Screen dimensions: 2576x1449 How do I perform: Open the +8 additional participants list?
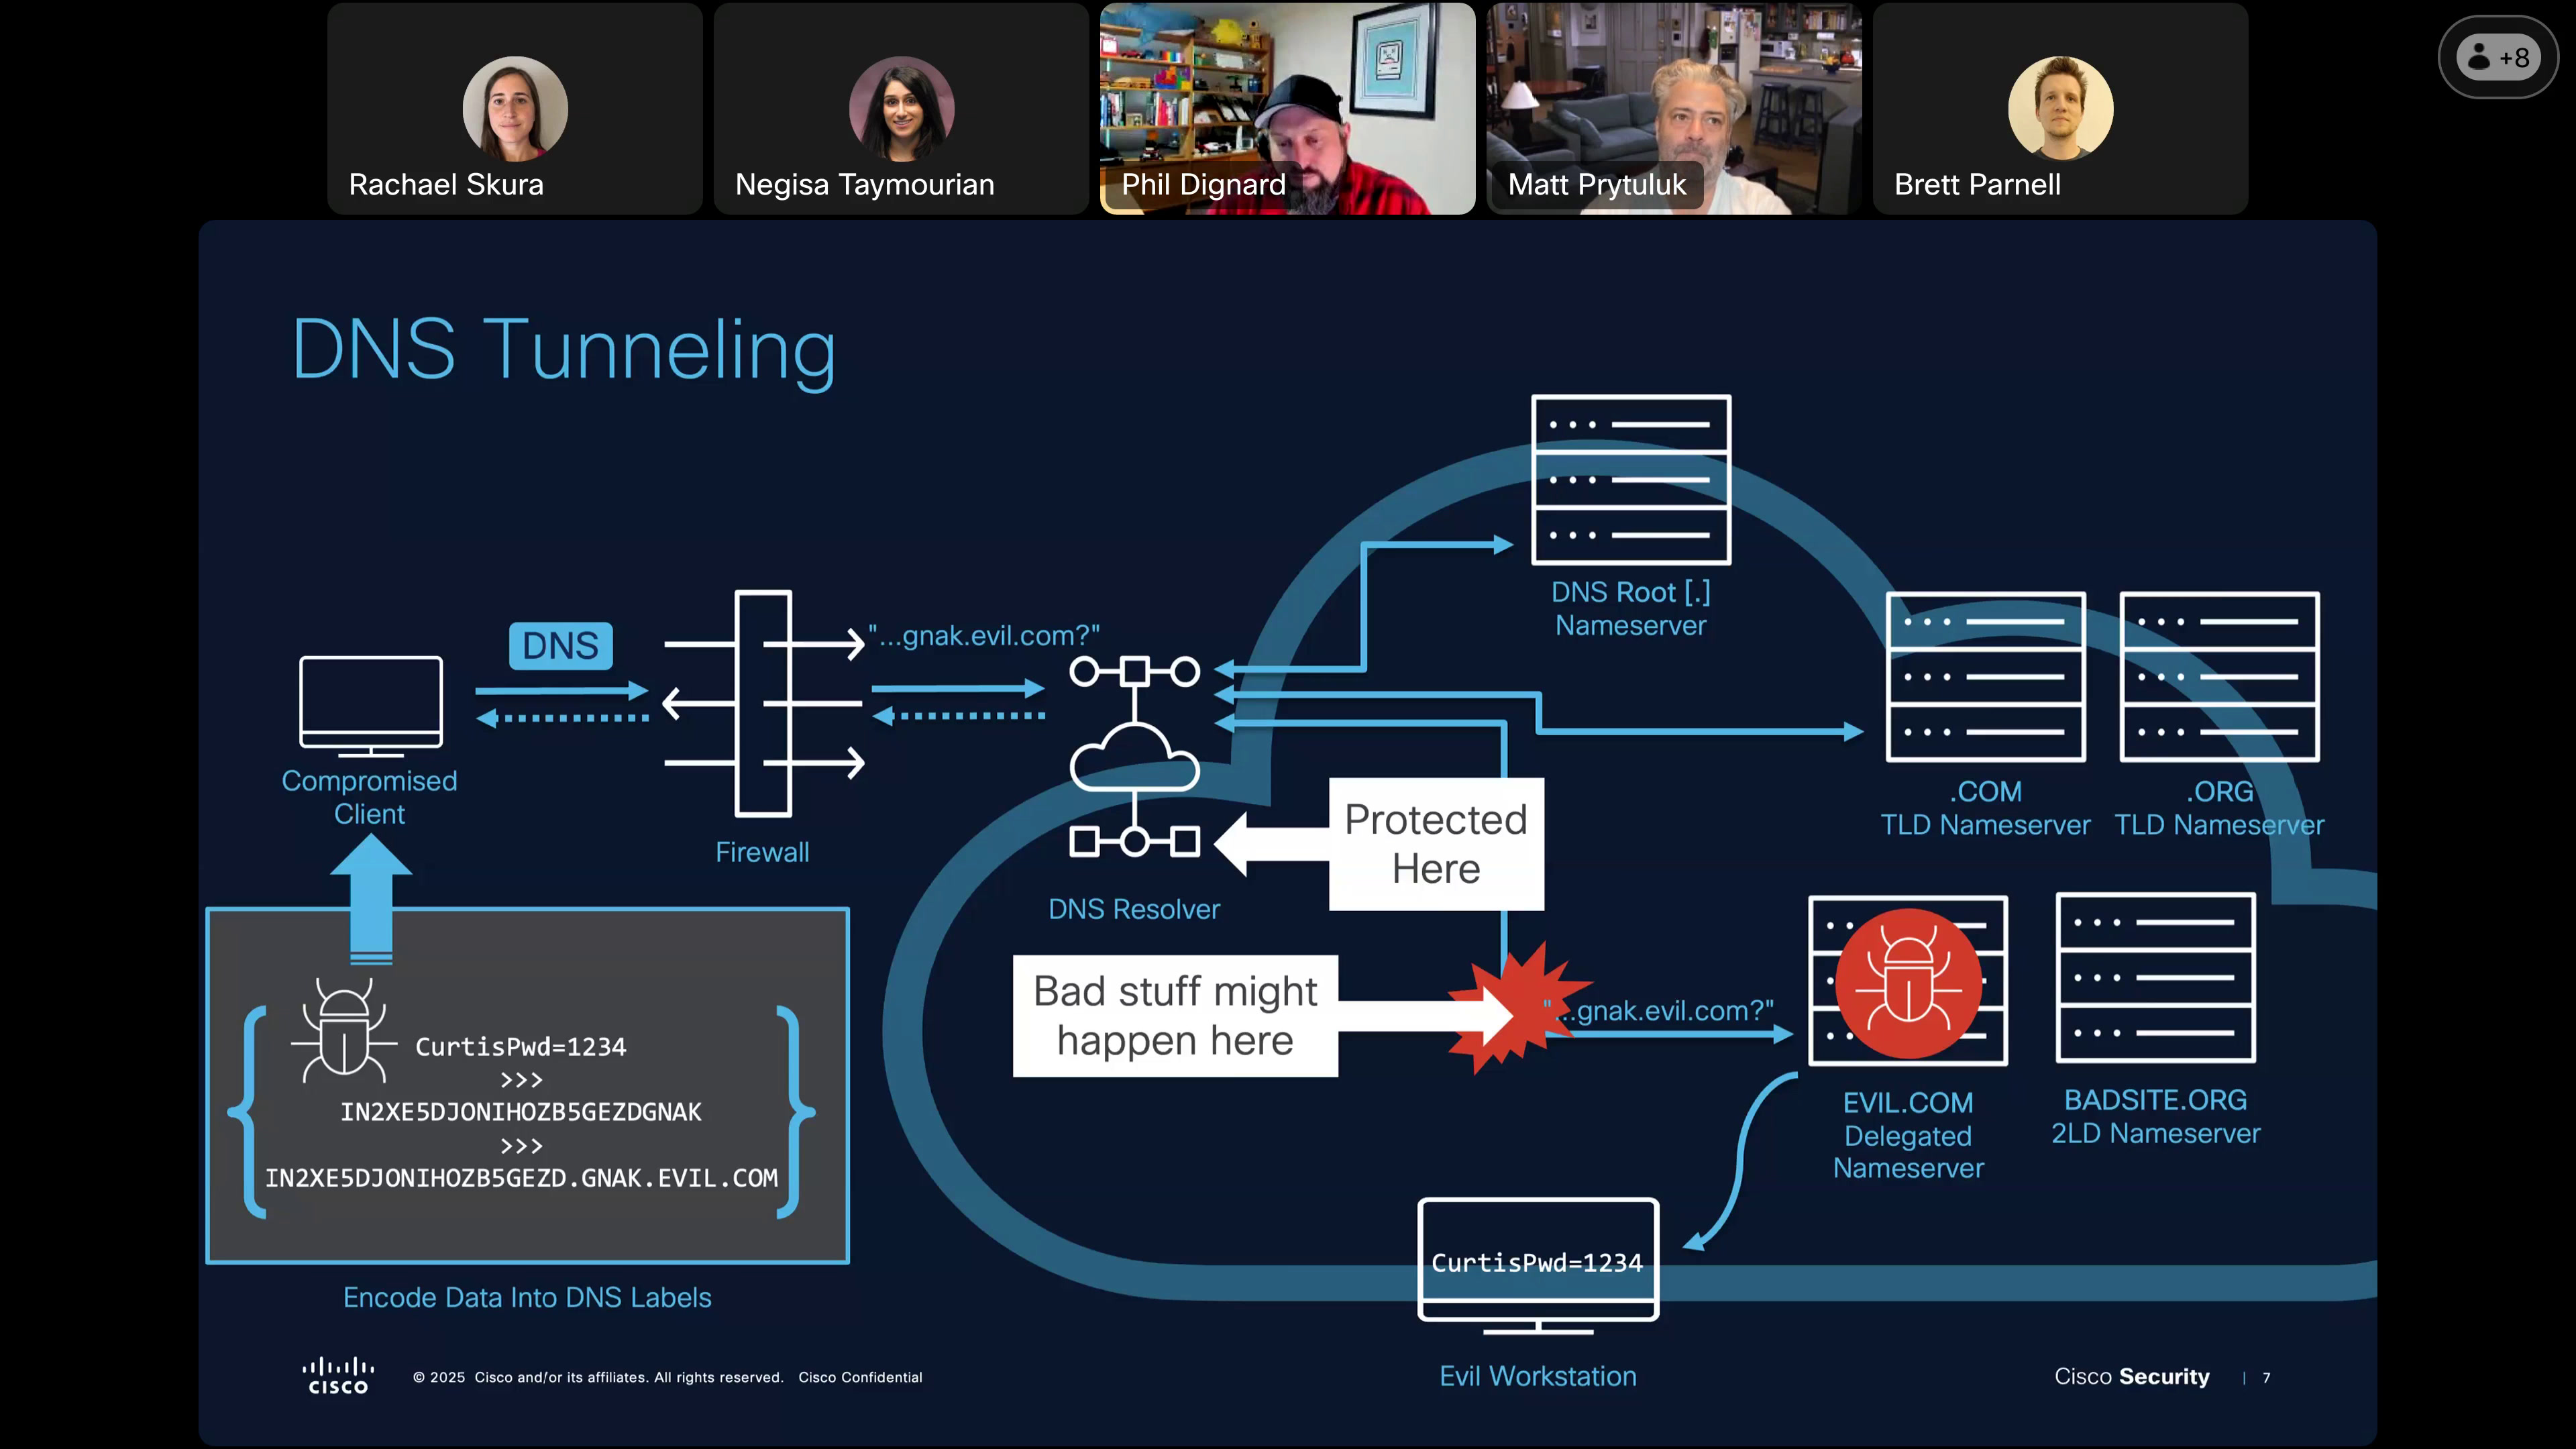(2497, 58)
